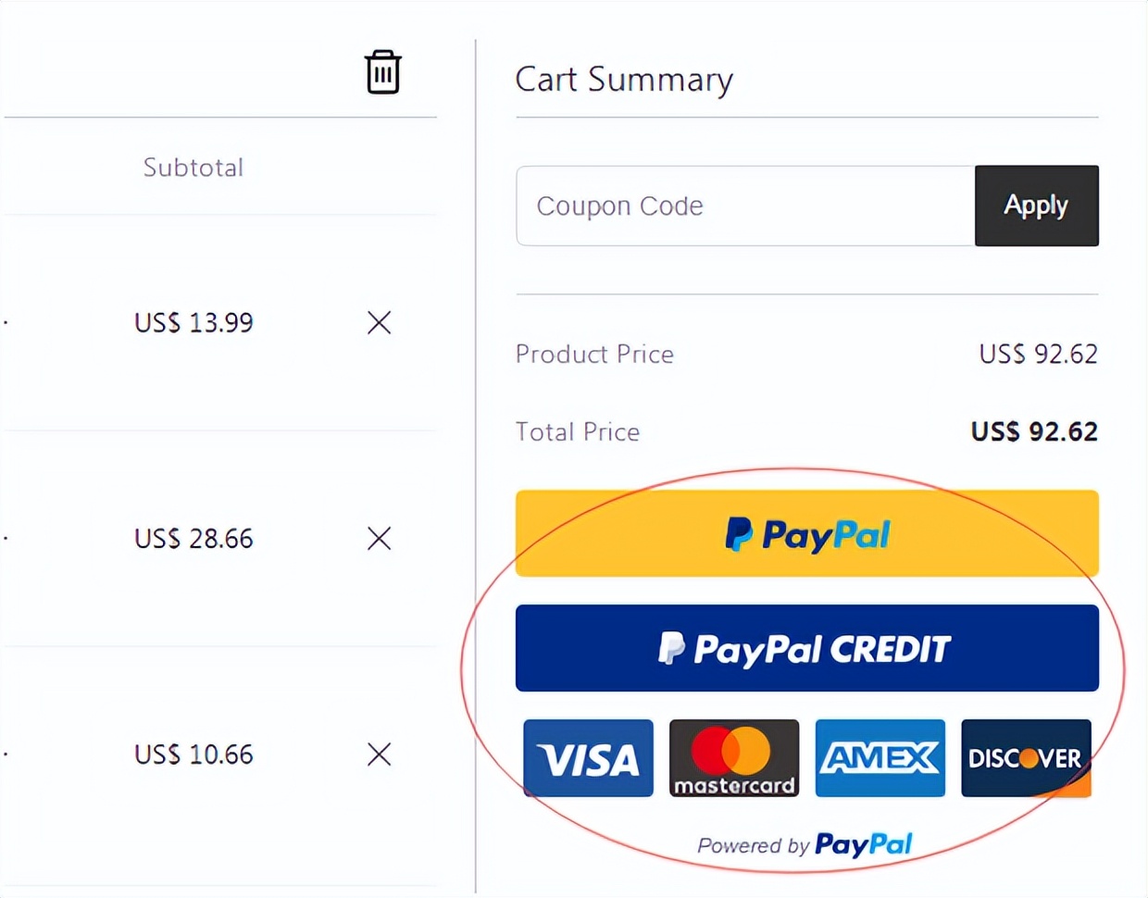Click the US$ 28.66 subtotal amount
Screen dimensions: 1148x898
click(193, 538)
